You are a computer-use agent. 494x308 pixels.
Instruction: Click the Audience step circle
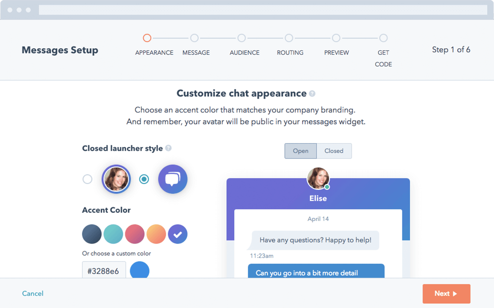(x=241, y=37)
